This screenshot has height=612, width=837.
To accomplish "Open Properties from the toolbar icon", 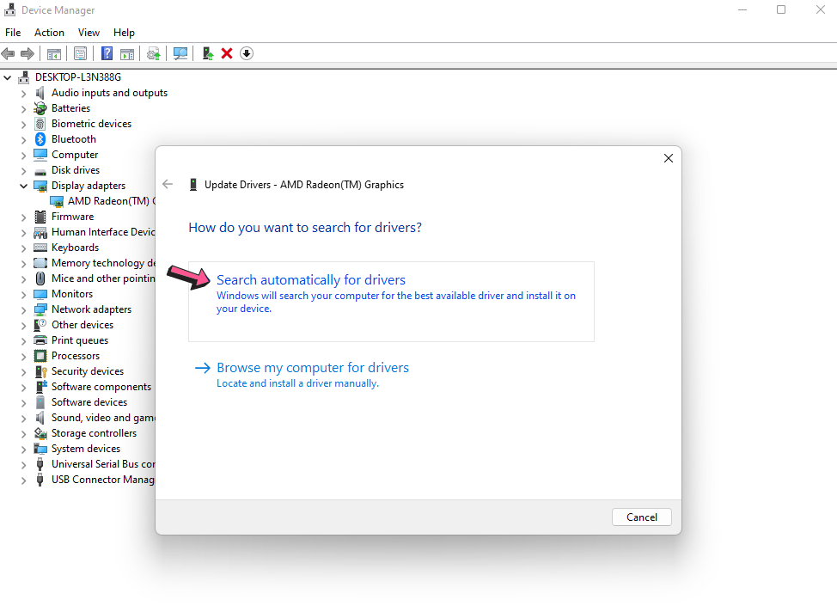I will click(x=81, y=53).
